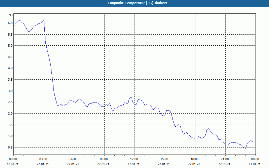Click the 22.01.21 date under 18:00

[x=194, y=164]
